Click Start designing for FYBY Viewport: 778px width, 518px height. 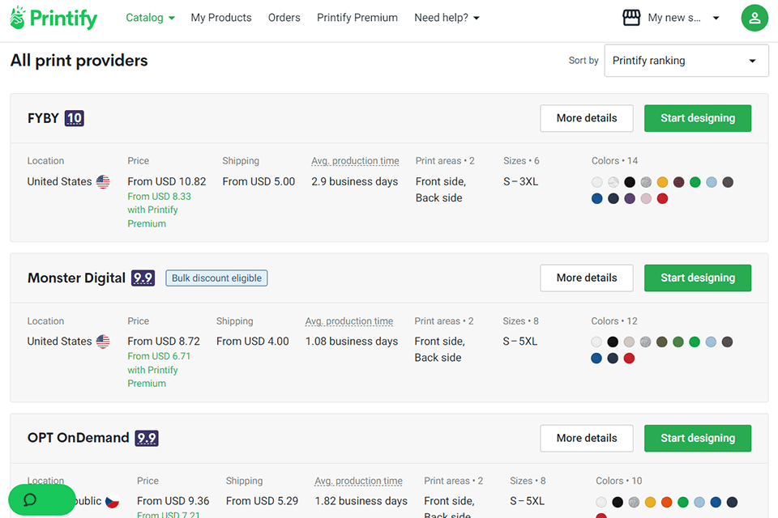[697, 118]
